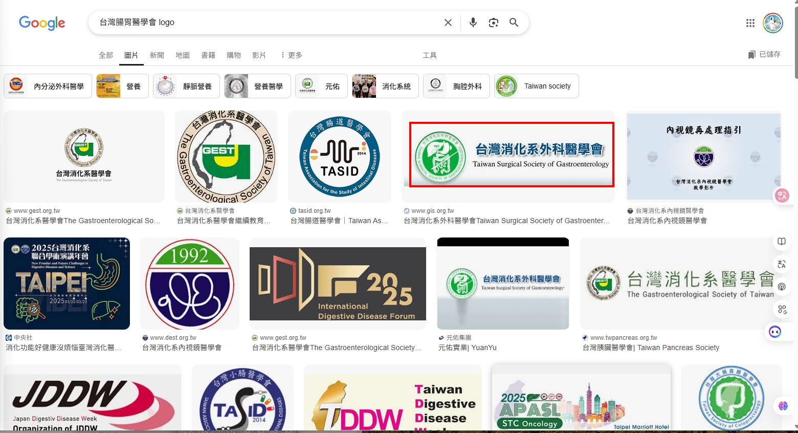This screenshot has height=433, width=798.
Task: Select the 營養醫學 filter chip
Action: coord(257,86)
